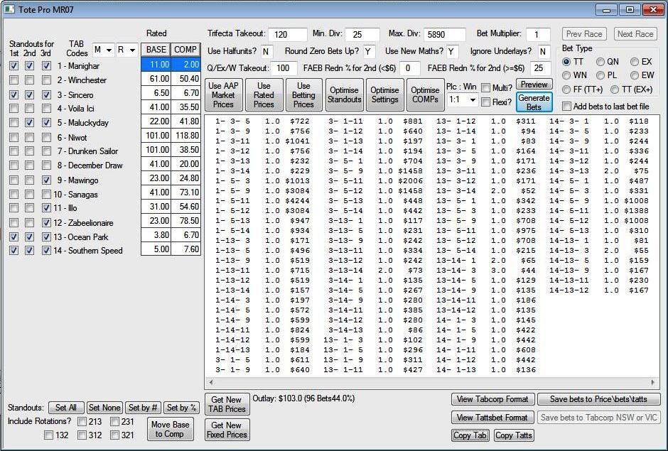Select the WN bet type
Image resolution: width=668 pixels, height=451 pixels.
click(x=566, y=75)
